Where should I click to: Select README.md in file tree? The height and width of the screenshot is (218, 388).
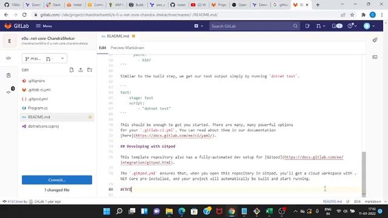click(x=57, y=117)
